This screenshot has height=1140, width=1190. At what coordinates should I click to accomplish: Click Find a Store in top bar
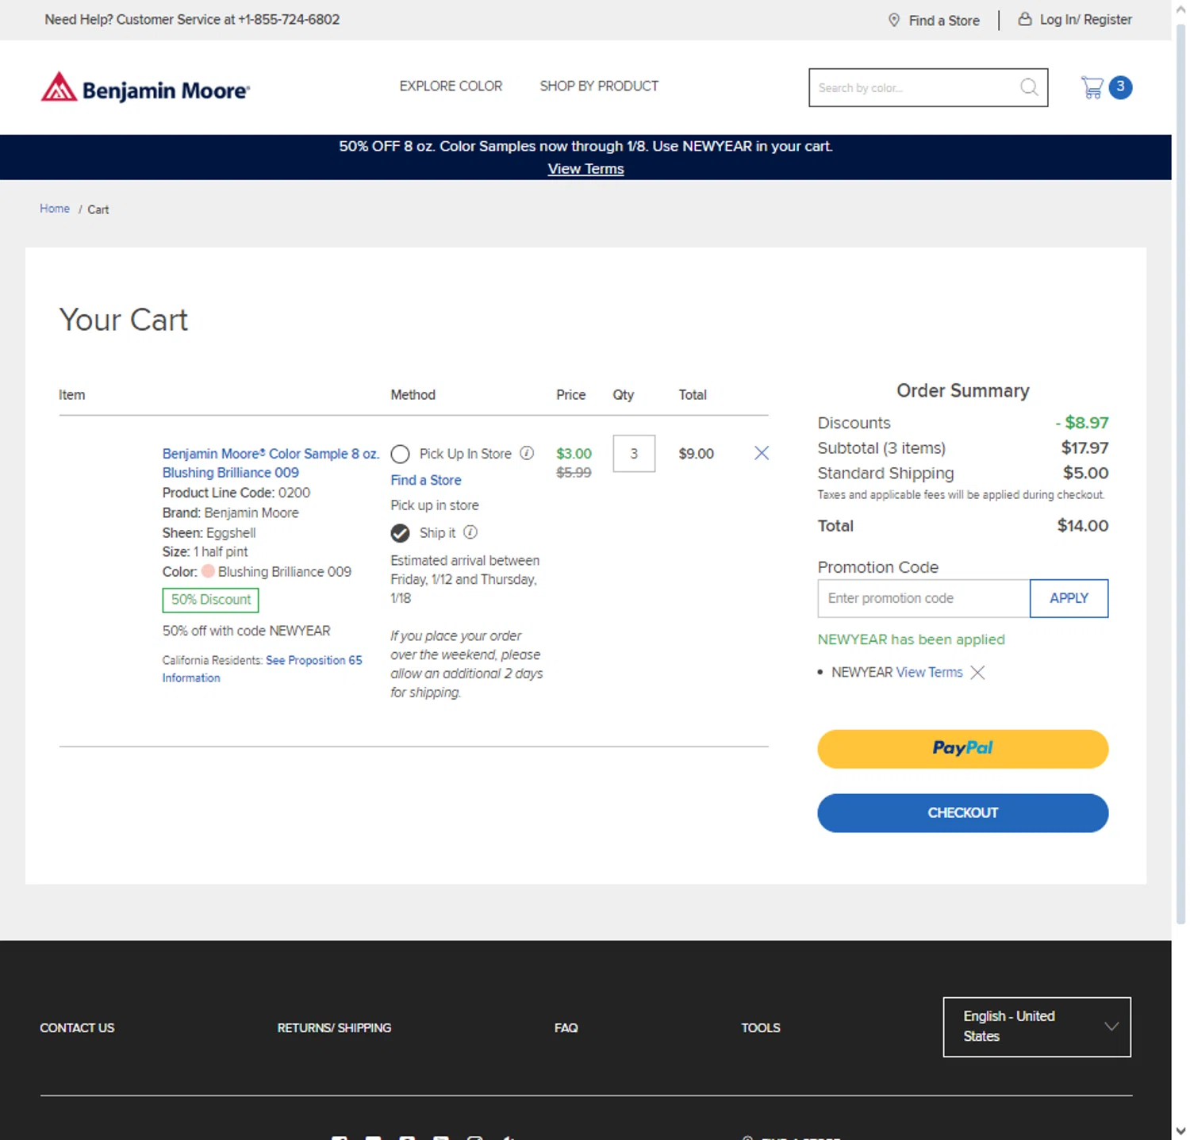[944, 21]
